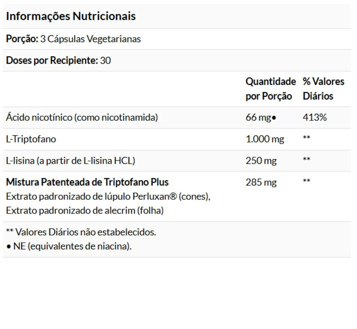Viewport: 357px width, 329px height.
Task: Select the L-lisina row name
Action: coord(71,161)
